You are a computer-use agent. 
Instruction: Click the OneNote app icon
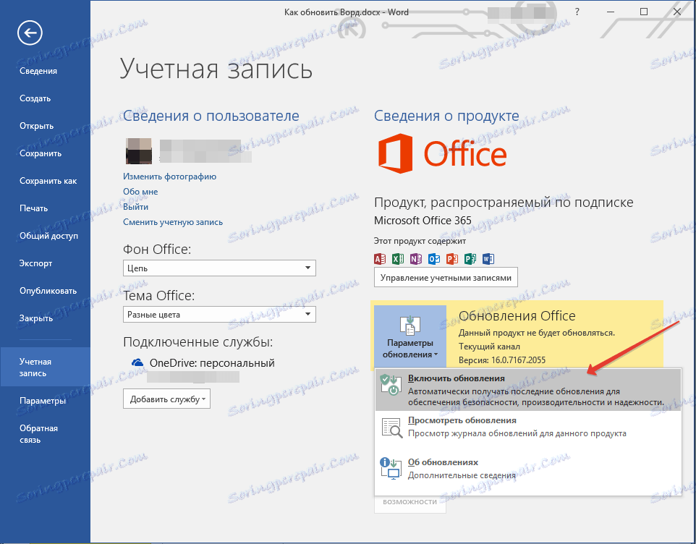tap(416, 259)
